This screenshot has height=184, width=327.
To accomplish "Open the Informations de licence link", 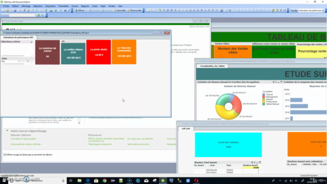I will pos(138,144).
